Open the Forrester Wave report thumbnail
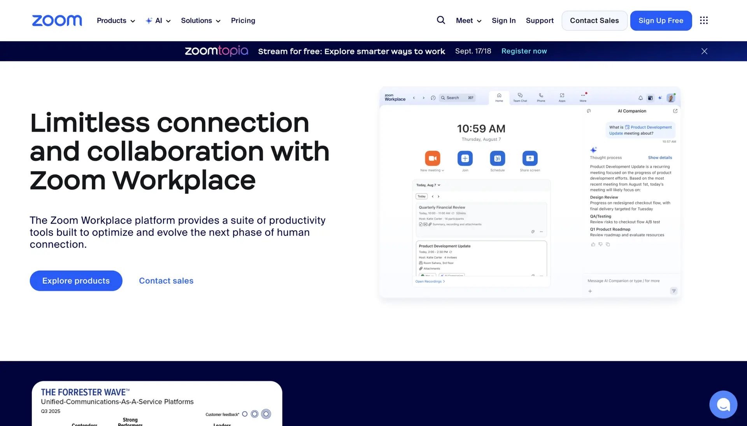747x426 pixels. (x=157, y=404)
